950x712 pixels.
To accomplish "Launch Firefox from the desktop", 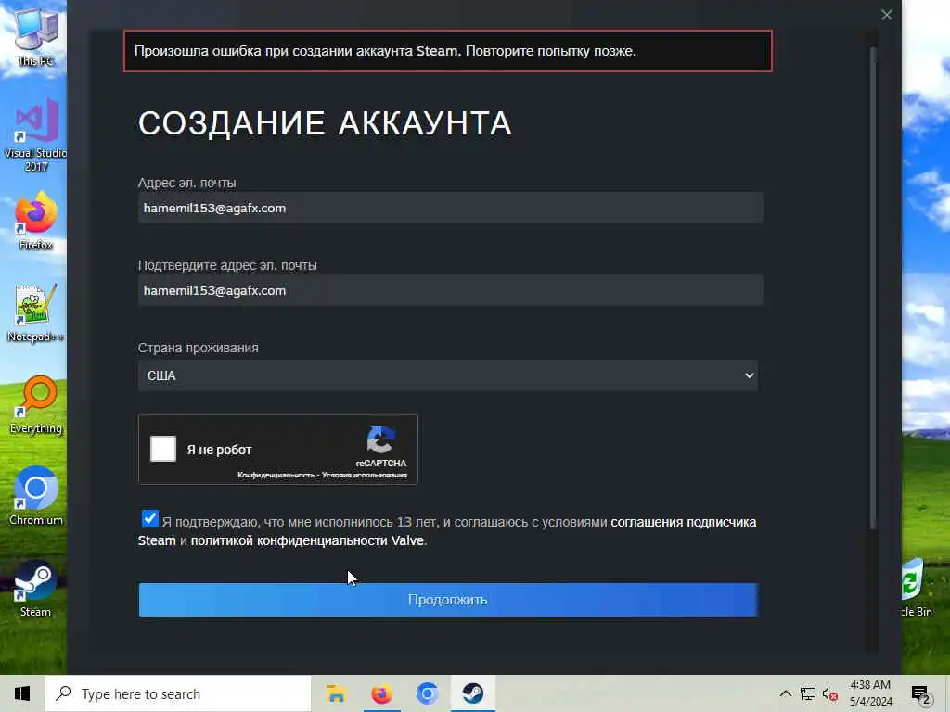I will pyautogui.click(x=36, y=221).
